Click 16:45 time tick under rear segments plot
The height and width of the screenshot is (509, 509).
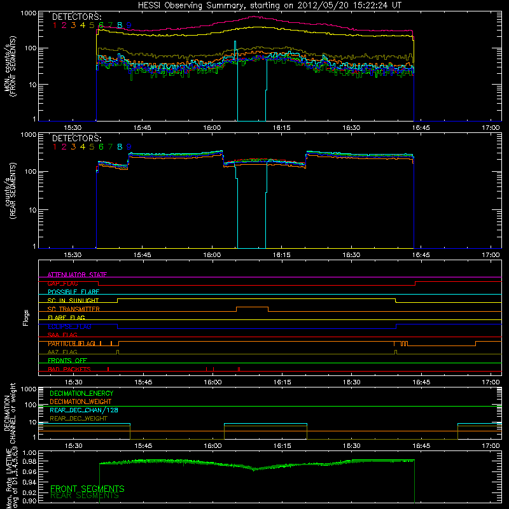tap(421, 255)
